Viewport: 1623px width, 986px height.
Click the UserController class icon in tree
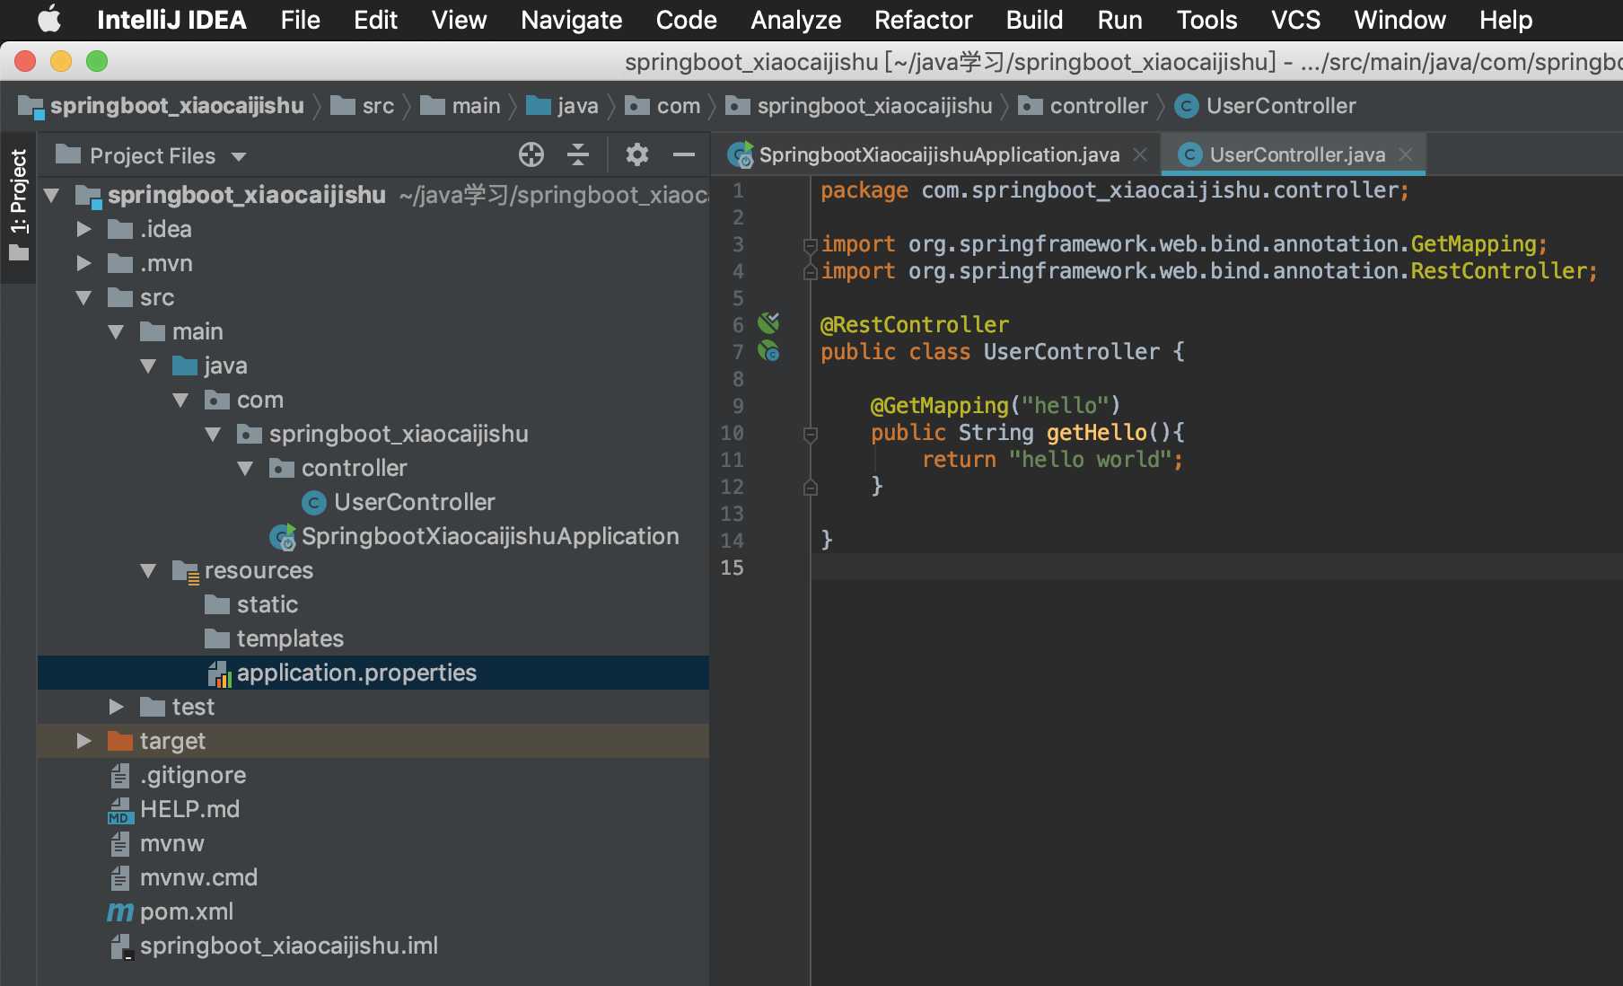pyautogui.click(x=313, y=503)
